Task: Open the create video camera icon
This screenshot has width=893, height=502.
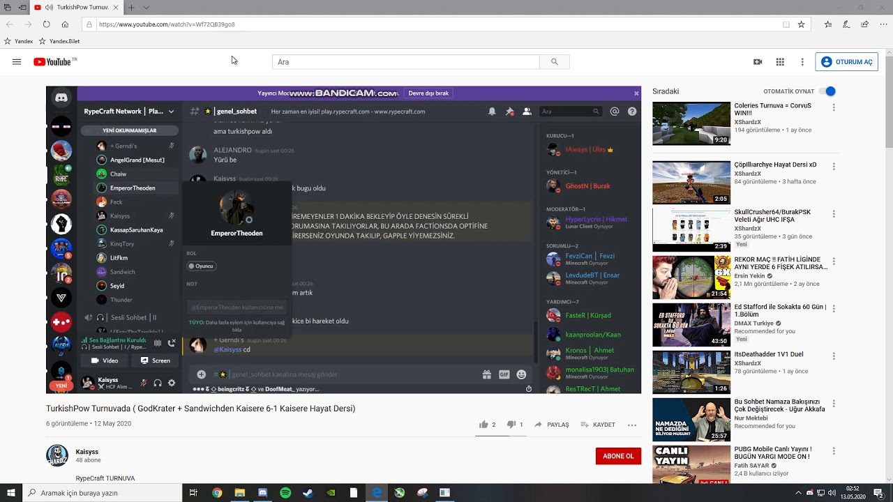Action: [758, 62]
